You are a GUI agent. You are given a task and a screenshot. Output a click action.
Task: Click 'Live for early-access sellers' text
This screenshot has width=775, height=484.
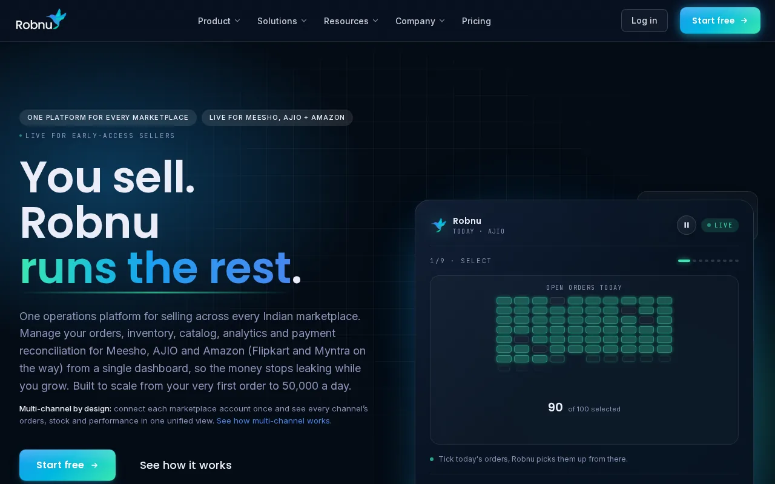tap(100, 136)
